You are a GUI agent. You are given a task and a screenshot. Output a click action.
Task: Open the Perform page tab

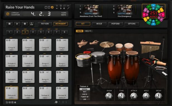(116, 24)
